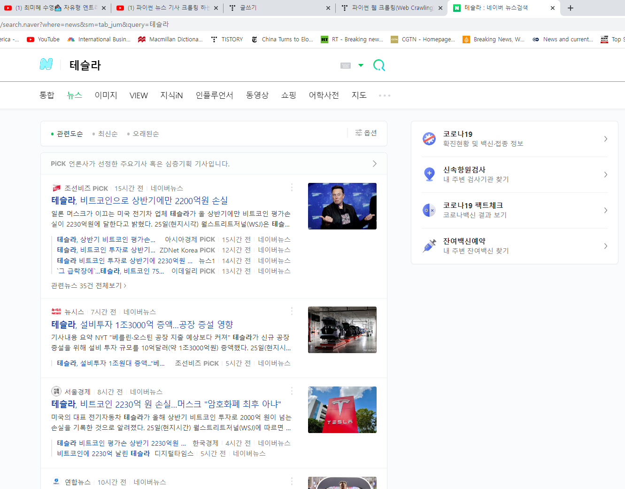Open the 연합뉴스 article options dots menu
This screenshot has width=625, height=489.
(292, 481)
